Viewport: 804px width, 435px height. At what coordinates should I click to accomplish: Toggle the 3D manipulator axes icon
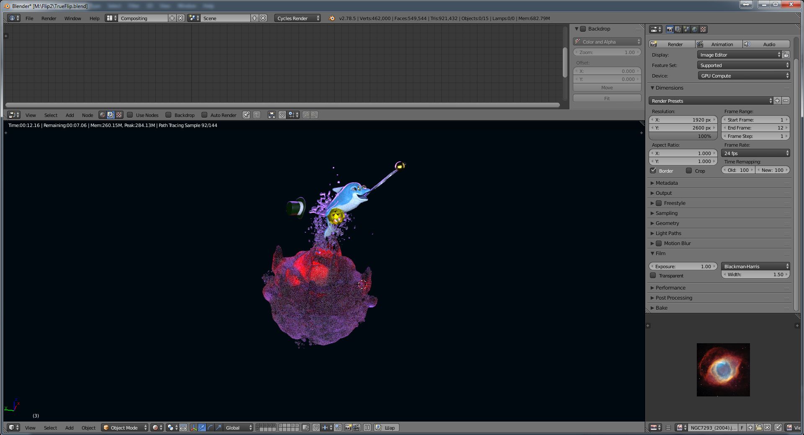[x=193, y=427]
